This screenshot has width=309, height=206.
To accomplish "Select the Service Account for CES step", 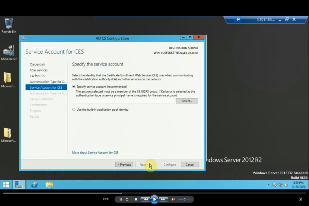I will click(46, 87).
